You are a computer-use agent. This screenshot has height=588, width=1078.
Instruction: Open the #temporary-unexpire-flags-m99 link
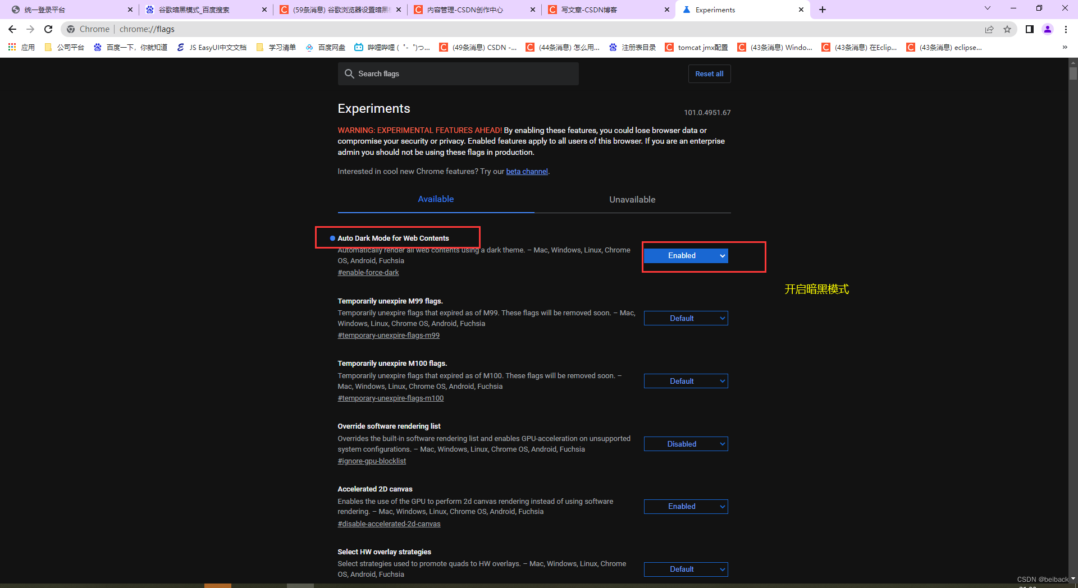(x=389, y=336)
